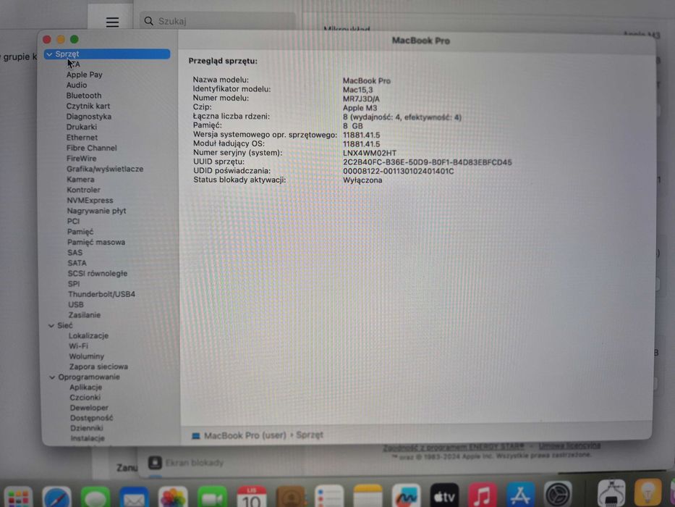Select Diagnostyka in sidebar
The image size is (675, 507).
[x=89, y=117]
